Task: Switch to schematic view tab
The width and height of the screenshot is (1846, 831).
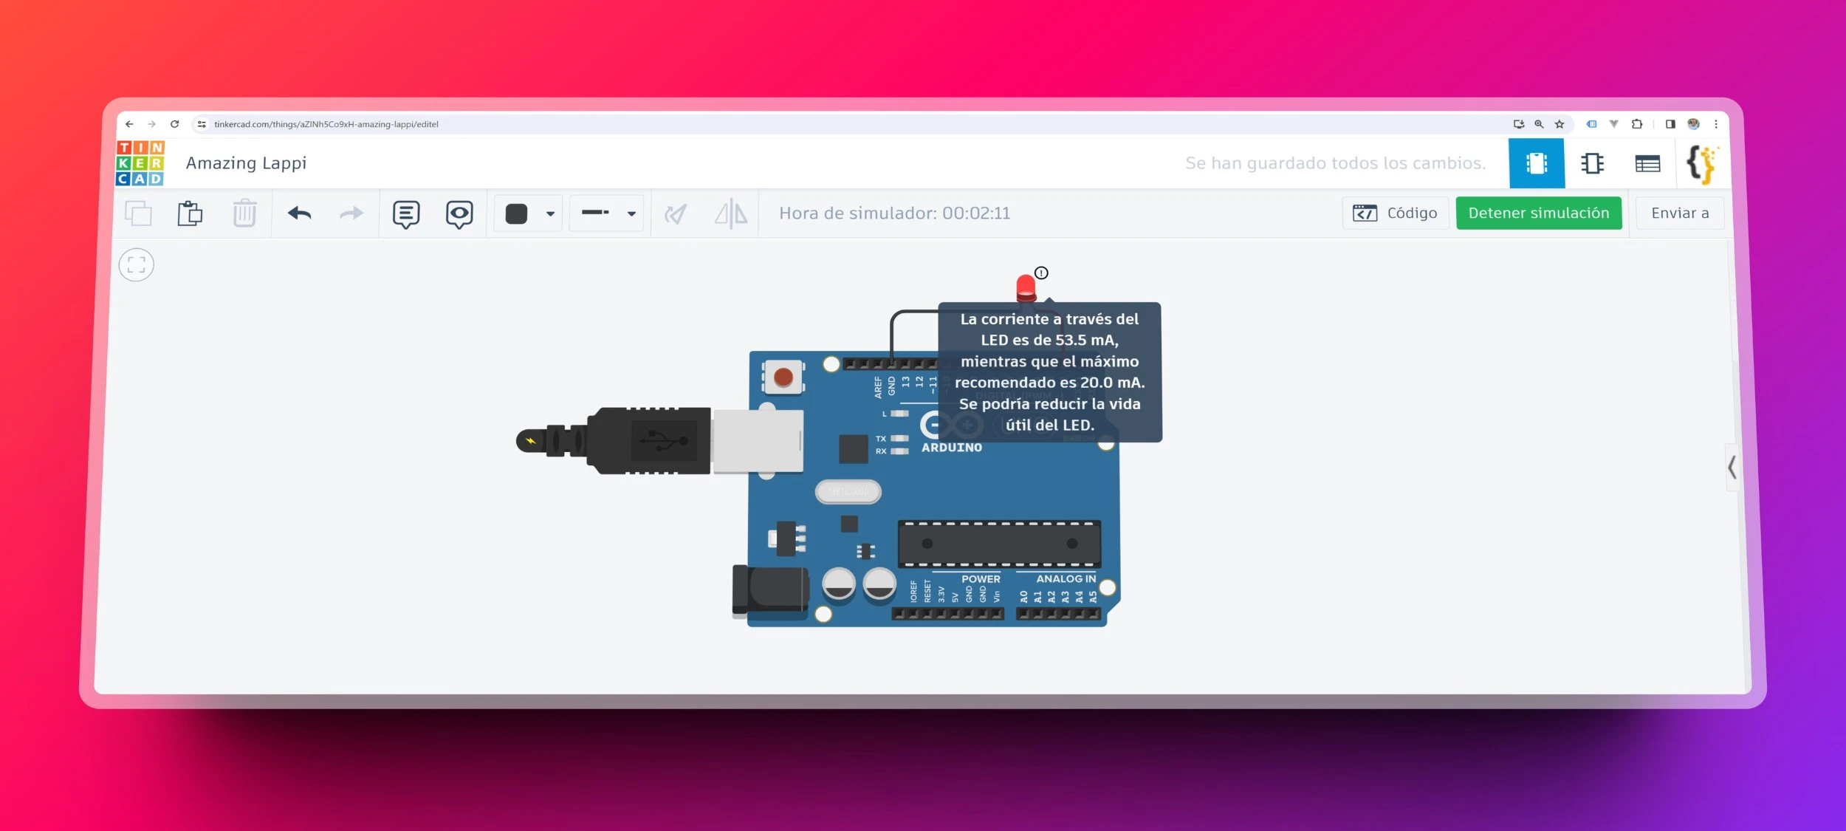Action: 1592,163
